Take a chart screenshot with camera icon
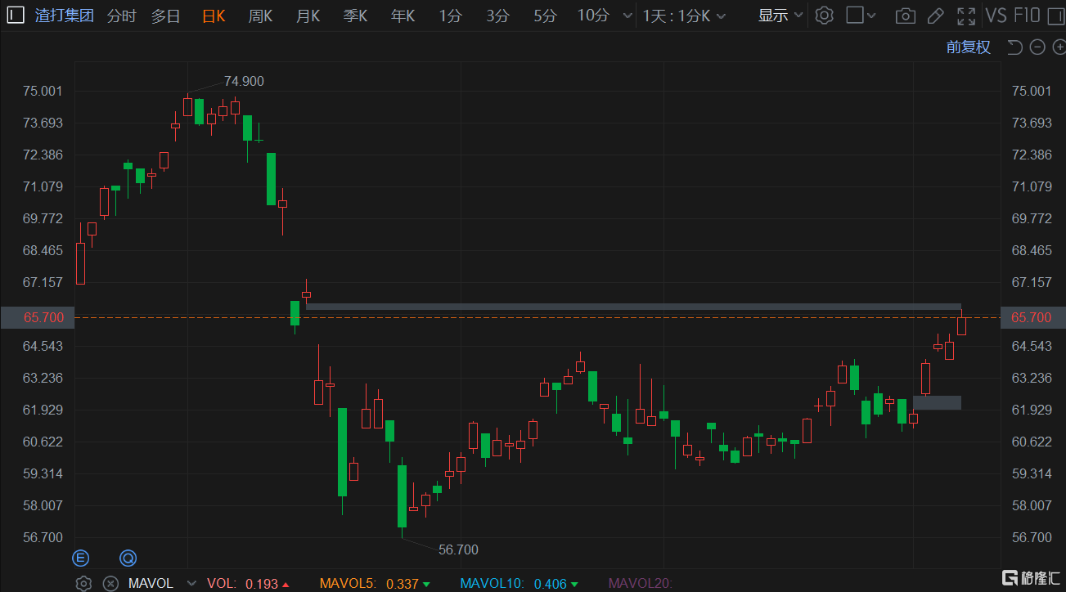 point(905,16)
